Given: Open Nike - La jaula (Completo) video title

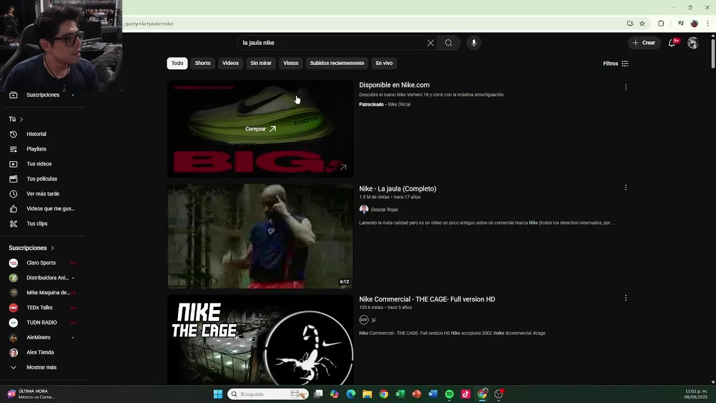Looking at the screenshot, I should tap(398, 189).
